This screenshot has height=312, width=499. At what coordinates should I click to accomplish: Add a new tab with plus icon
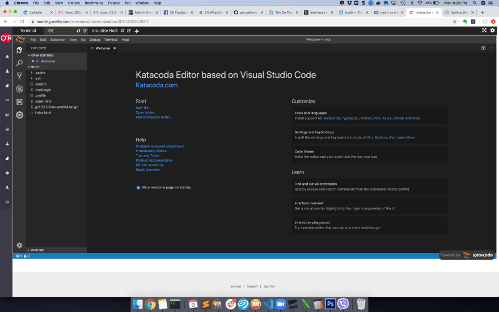[137, 31]
